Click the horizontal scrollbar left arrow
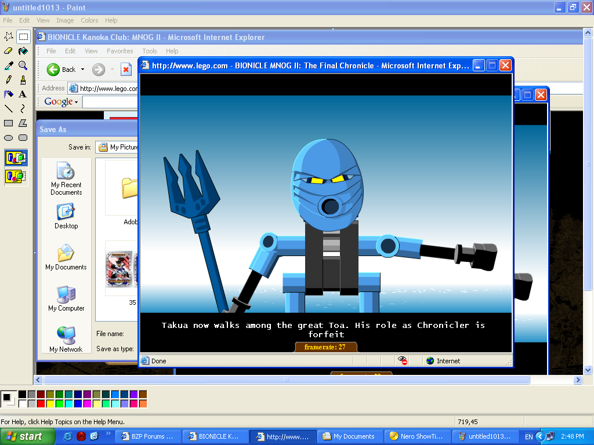The height and width of the screenshot is (445, 594). (x=38, y=380)
